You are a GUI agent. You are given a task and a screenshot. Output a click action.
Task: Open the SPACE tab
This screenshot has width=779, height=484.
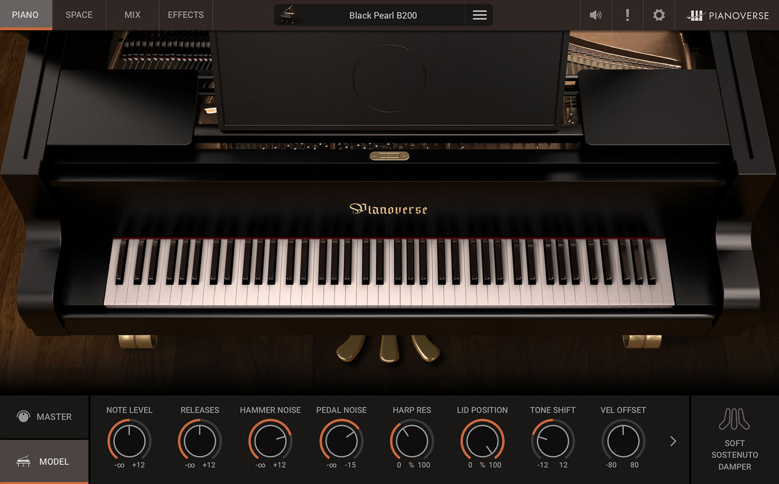(79, 14)
